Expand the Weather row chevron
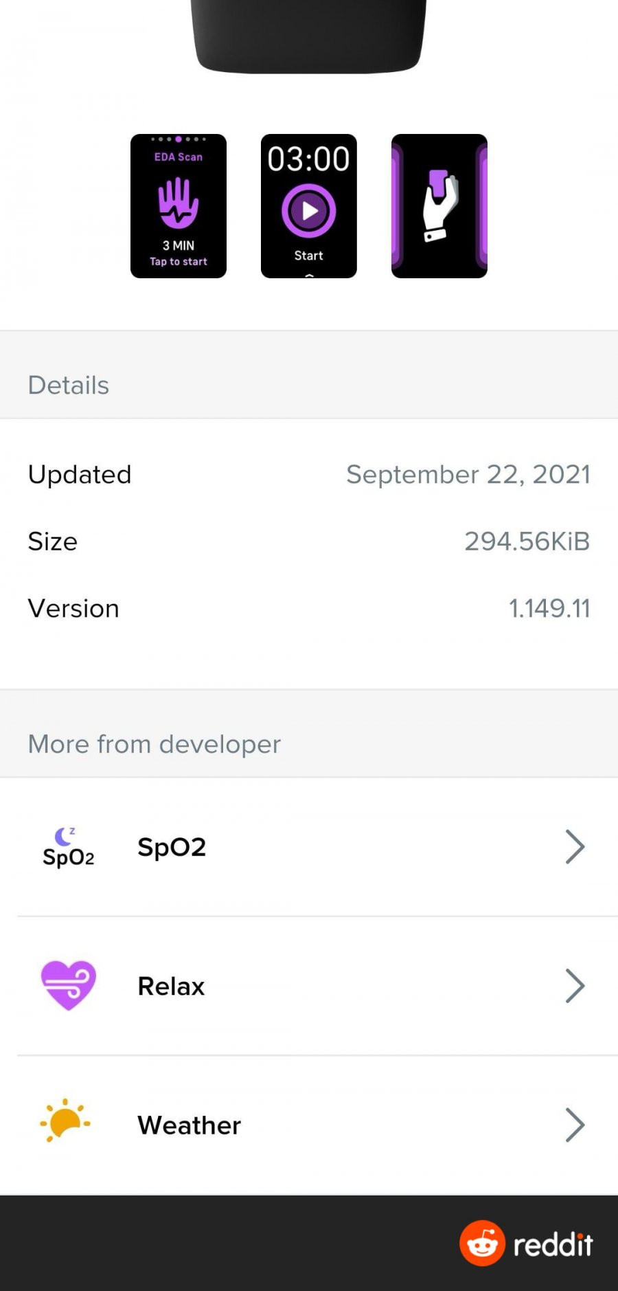The image size is (618, 1291). (x=575, y=1125)
